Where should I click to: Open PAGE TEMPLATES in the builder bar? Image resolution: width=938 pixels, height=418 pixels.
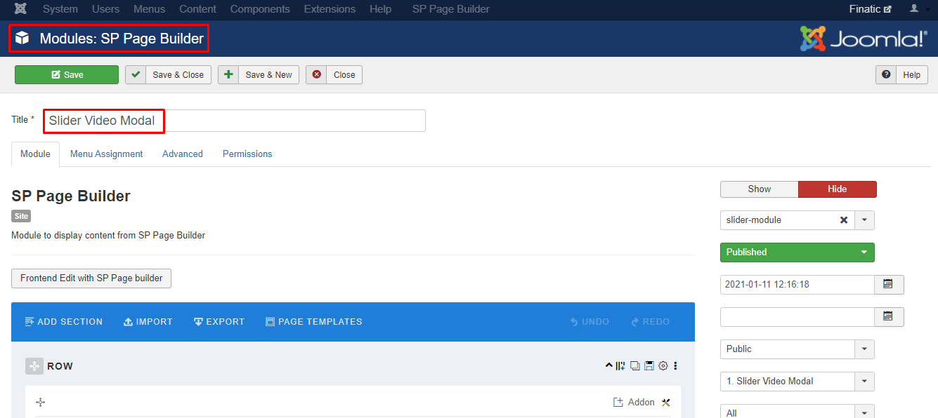(x=314, y=322)
